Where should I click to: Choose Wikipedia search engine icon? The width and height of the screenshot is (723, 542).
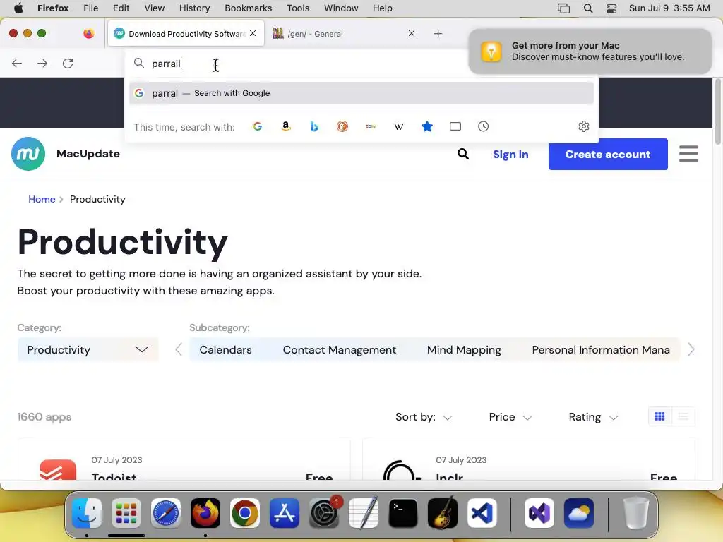399,126
